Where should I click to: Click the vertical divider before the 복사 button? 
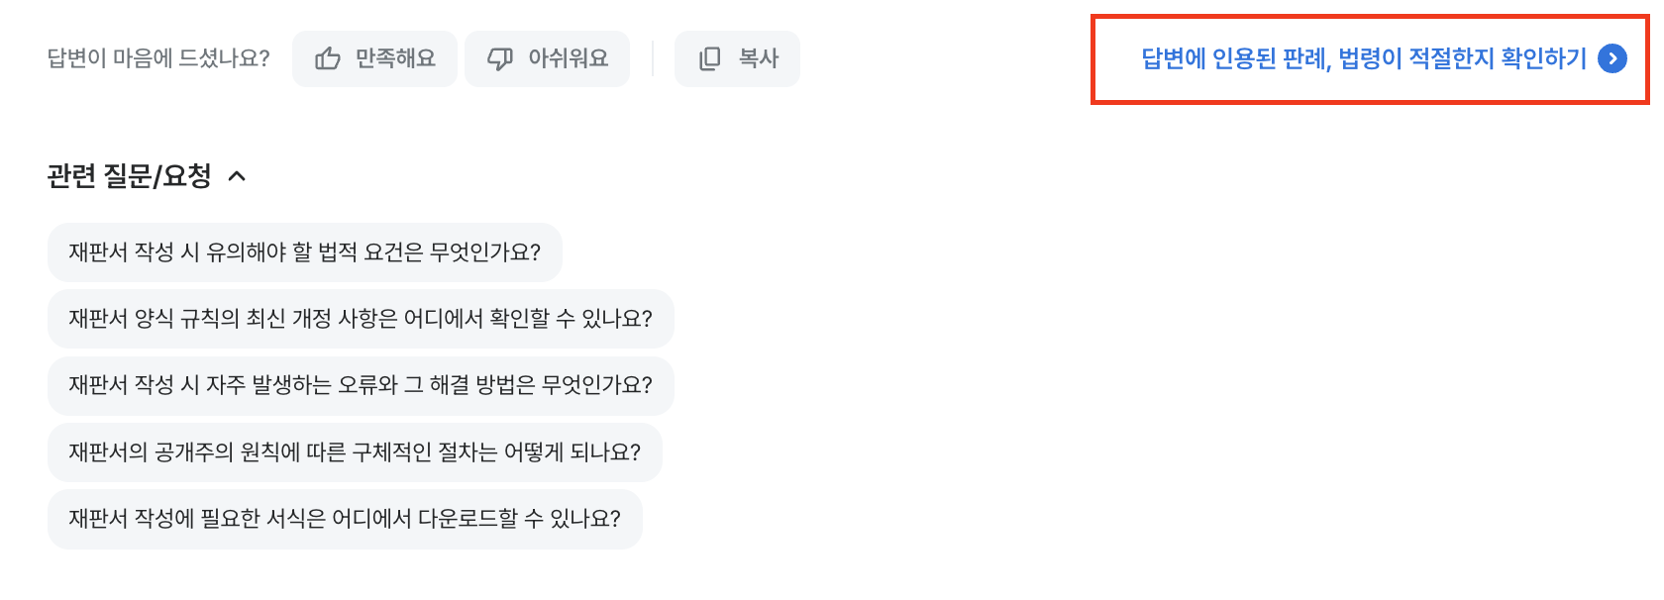pyautogui.click(x=653, y=59)
